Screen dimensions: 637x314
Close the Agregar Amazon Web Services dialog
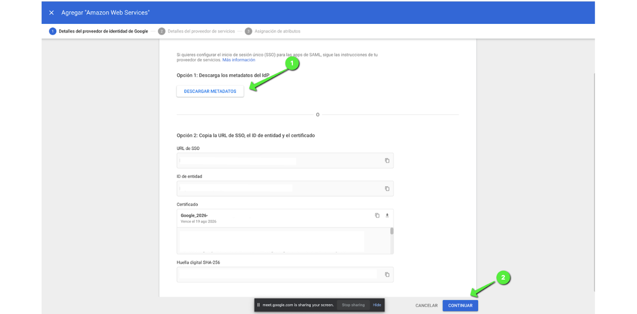52,13
